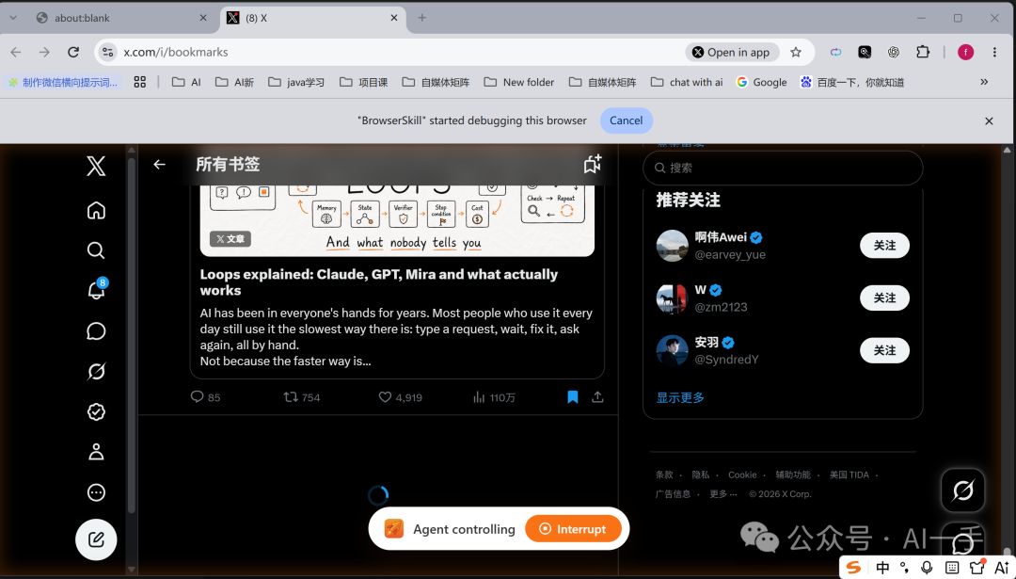The image size is (1016, 579).
Task: Open java学习 bookmarks folder
Action: pos(296,82)
